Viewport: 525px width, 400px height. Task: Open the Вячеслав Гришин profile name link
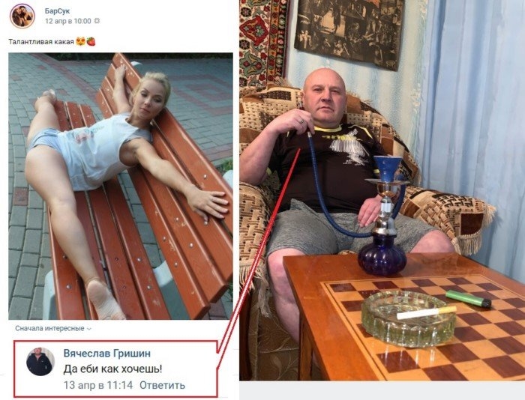pyautogui.click(x=106, y=353)
